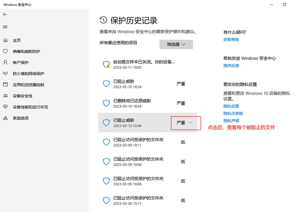The image size is (296, 212).
Task: Open the 隐私声明 link
Action: click(x=231, y=120)
